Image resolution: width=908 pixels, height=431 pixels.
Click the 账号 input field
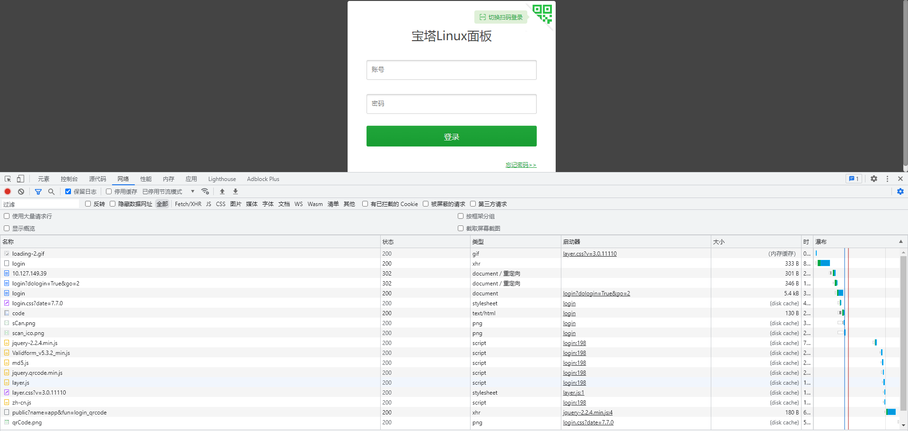[451, 70]
